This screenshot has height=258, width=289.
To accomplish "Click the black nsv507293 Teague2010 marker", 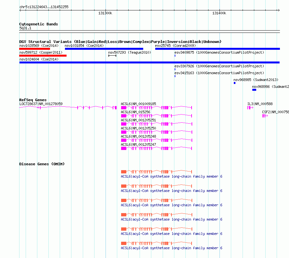I will 112,56.
